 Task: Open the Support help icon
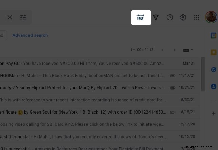[x=170, y=17]
